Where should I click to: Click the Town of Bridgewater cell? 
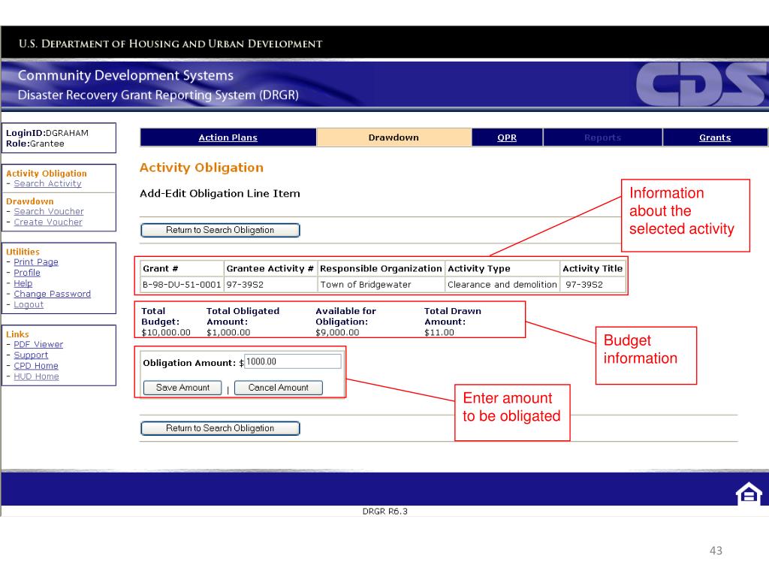click(381, 285)
